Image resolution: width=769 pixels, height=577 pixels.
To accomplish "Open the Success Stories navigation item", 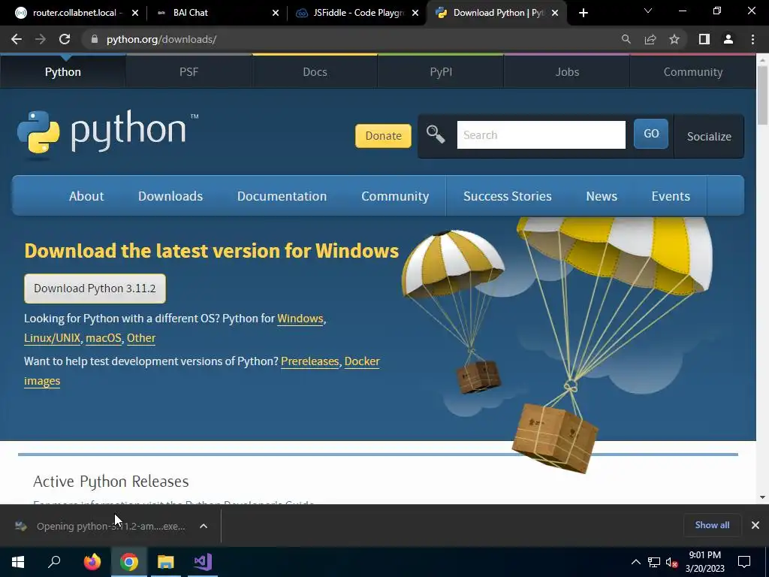I will coord(507,196).
